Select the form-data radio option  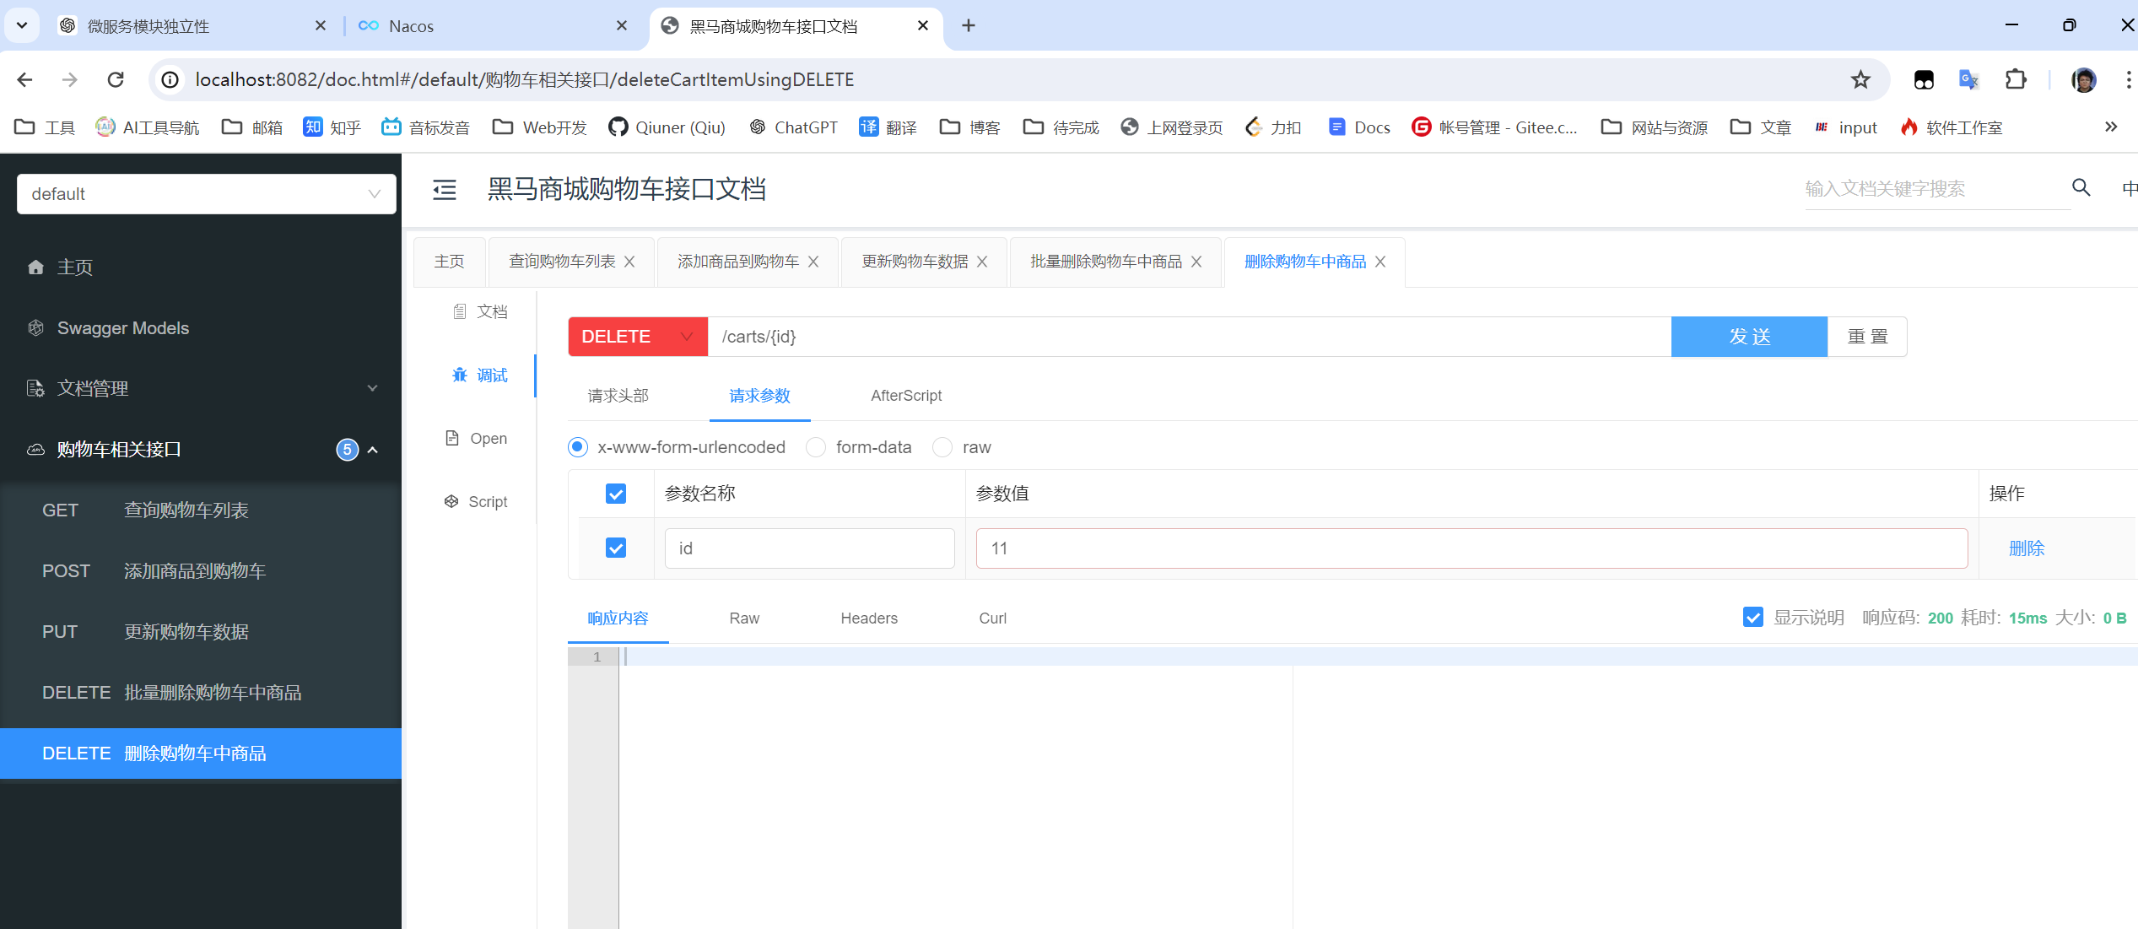pyautogui.click(x=816, y=447)
